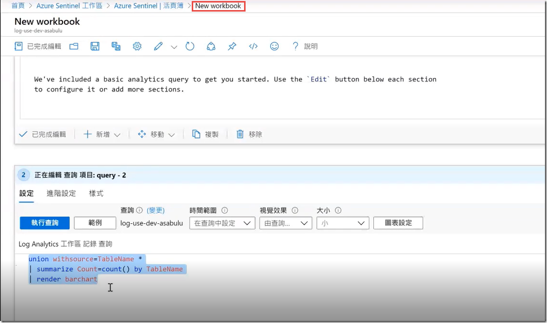Image resolution: width=547 pixels, height=323 pixels.
Task: Refresh the workbook with circular arrow icon
Action: [x=190, y=46]
